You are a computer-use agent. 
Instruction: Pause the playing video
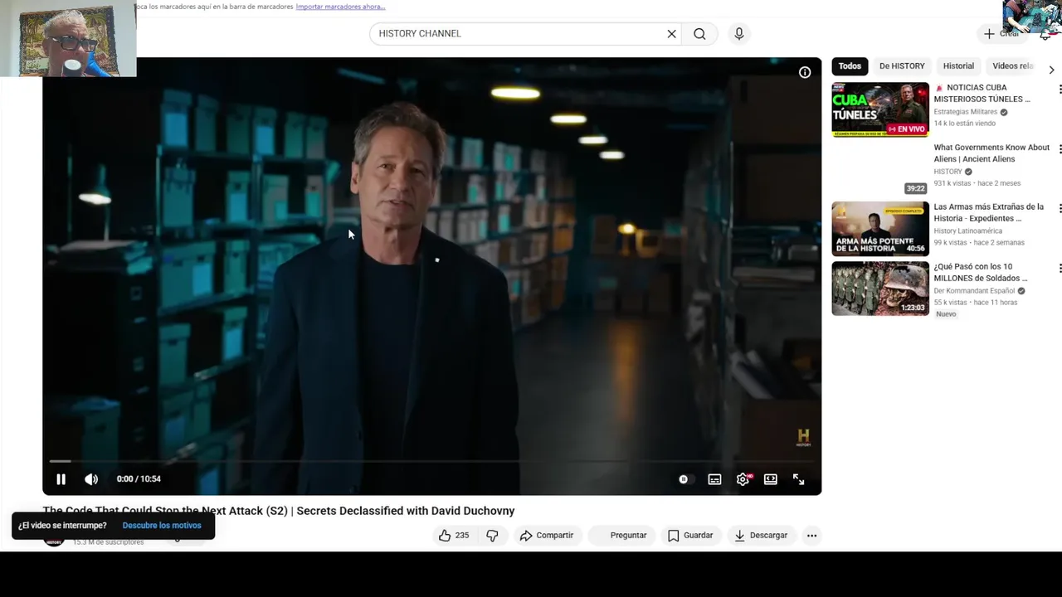(x=61, y=479)
